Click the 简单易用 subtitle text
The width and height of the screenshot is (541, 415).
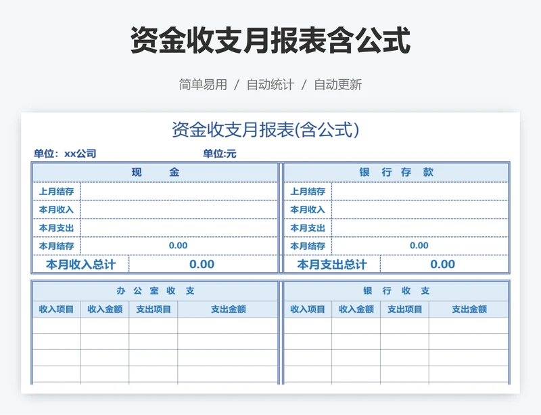[203, 85]
